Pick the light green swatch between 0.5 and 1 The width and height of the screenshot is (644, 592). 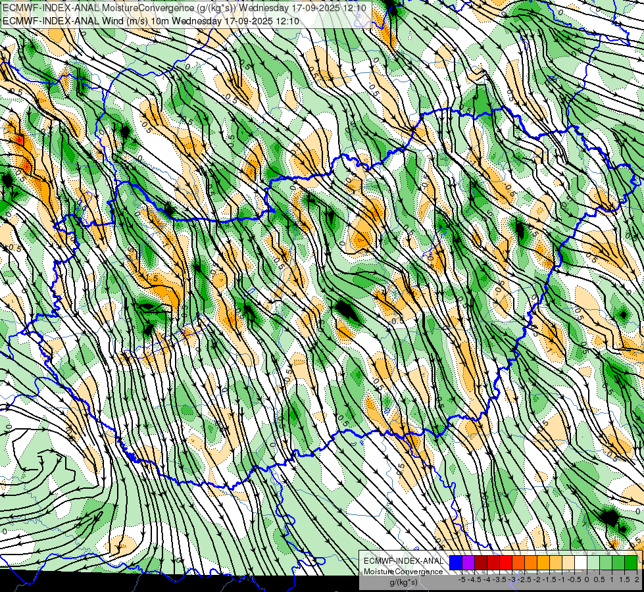pyautogui.click(x=606, y=563)
